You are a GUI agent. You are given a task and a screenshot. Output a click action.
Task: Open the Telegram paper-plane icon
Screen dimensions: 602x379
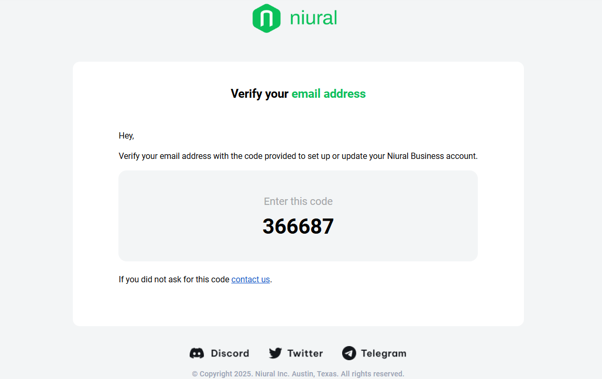(349, 353)
